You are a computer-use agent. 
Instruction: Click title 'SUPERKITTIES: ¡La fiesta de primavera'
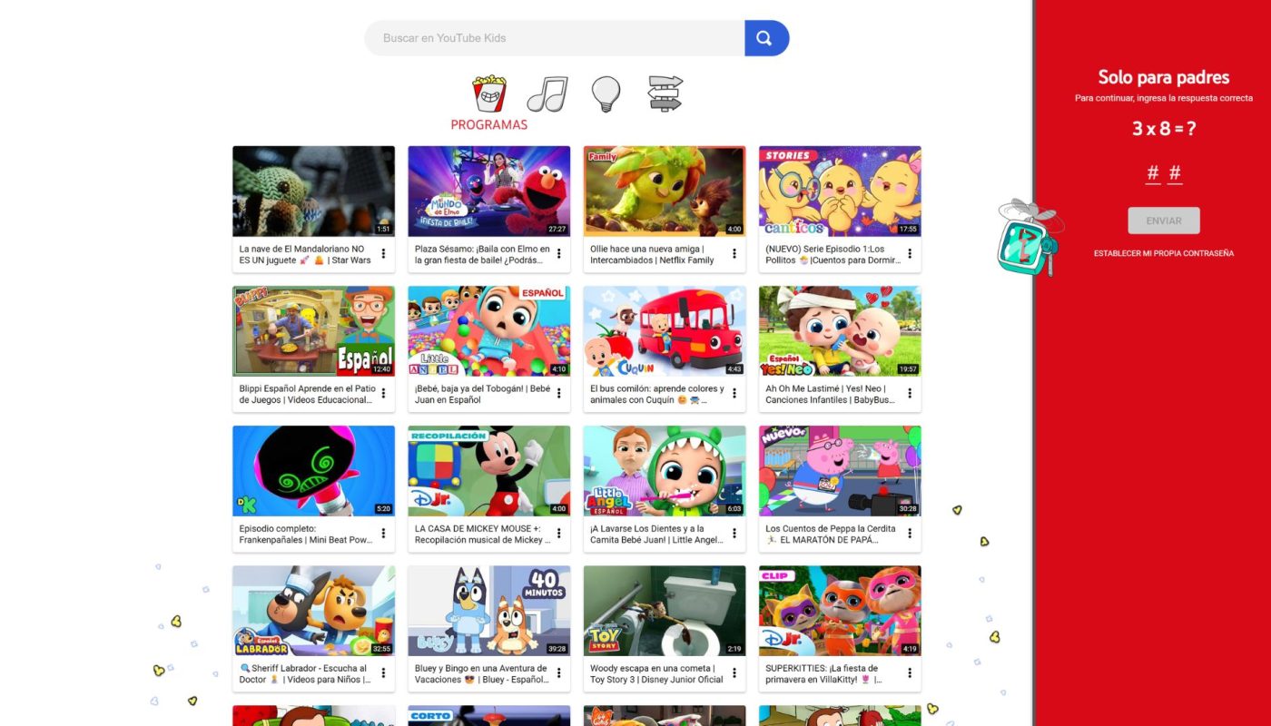(824, 673)
